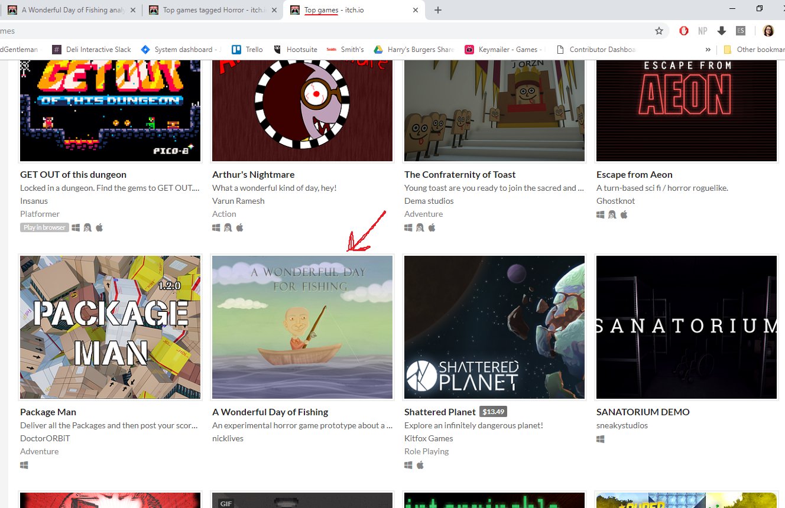
Task: Click the 'Play in browser' badge
Action: 44,227
